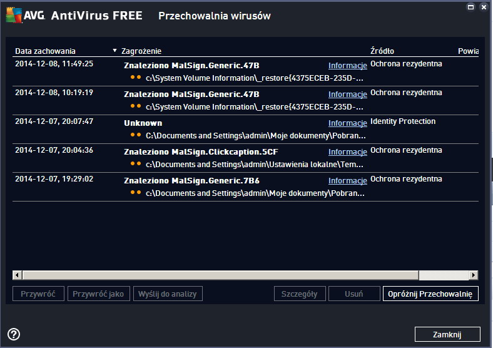This screenshot has width=493, height=348.
Task: Click severity dots for the Unknown entry
Action: (x=136, y=135)
